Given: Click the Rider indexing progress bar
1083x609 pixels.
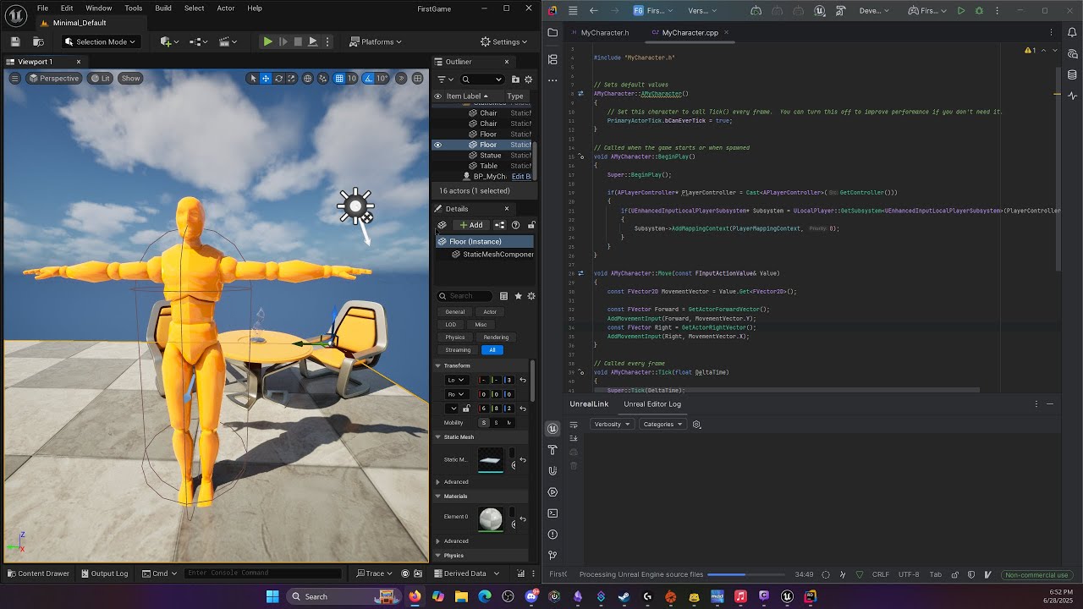Looking at the screenshot, I should pos(747,574).
